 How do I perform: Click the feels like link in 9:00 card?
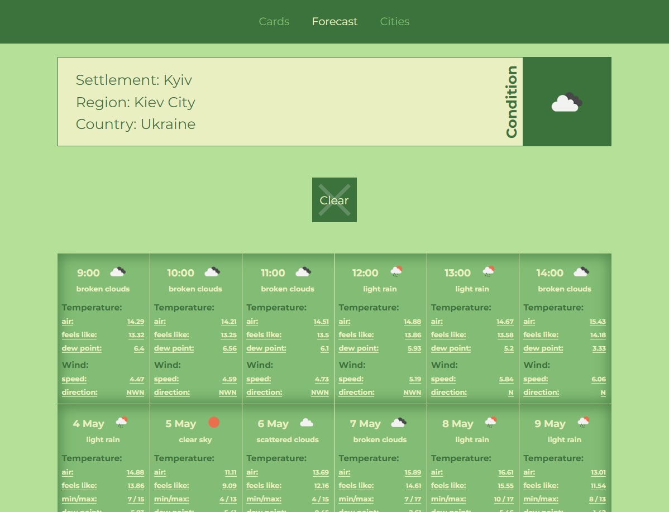[x=79, y=335]
